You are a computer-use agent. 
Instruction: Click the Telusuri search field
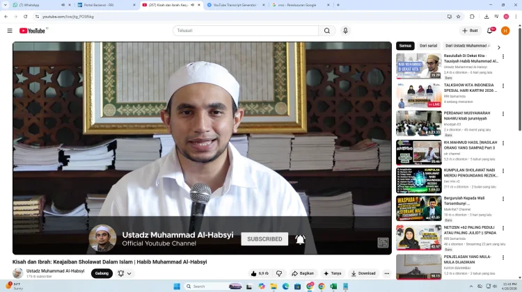click(x=246, y=31)
